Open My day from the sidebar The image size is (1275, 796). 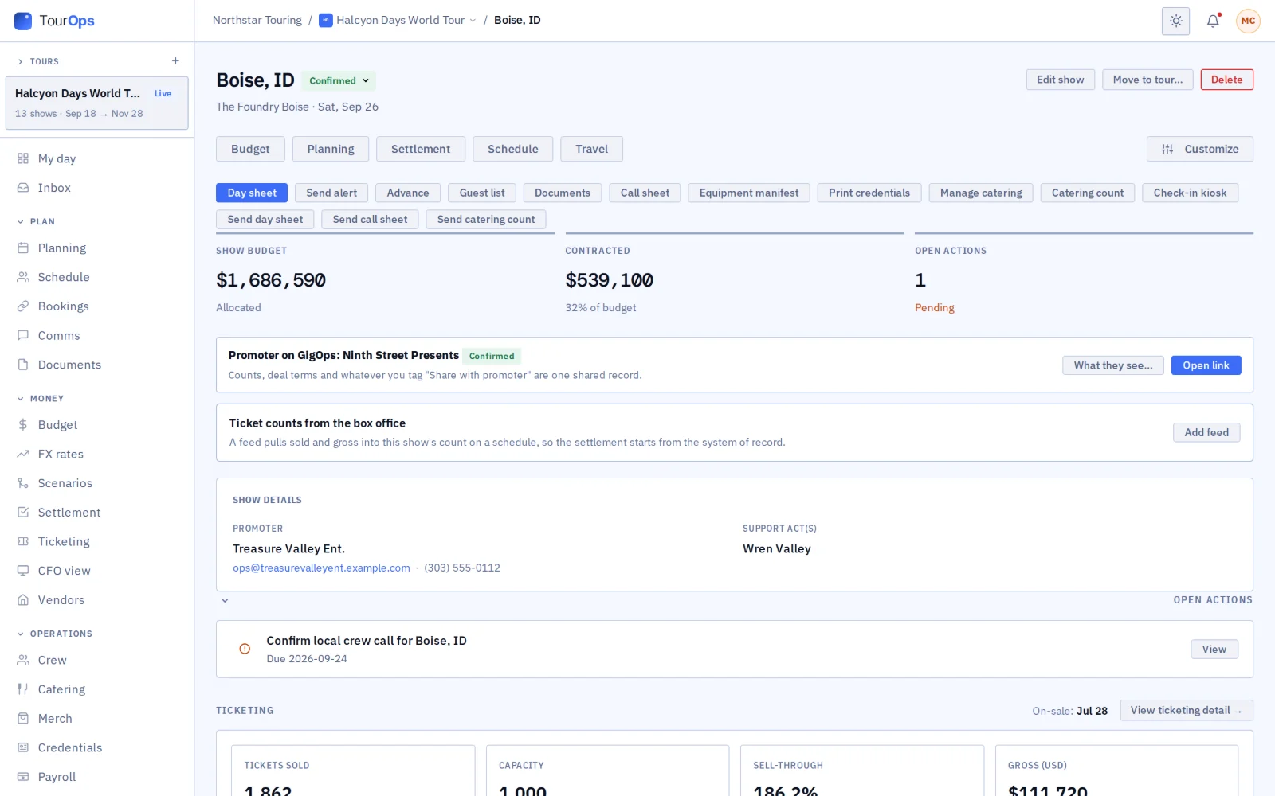click(x=96, y=158)
